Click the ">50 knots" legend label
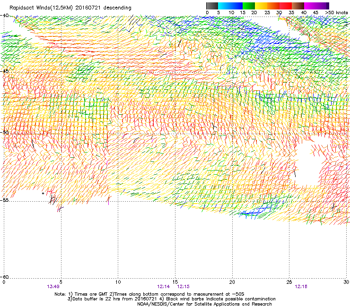The width and height of the screenshot is (350, 307). 336,13
